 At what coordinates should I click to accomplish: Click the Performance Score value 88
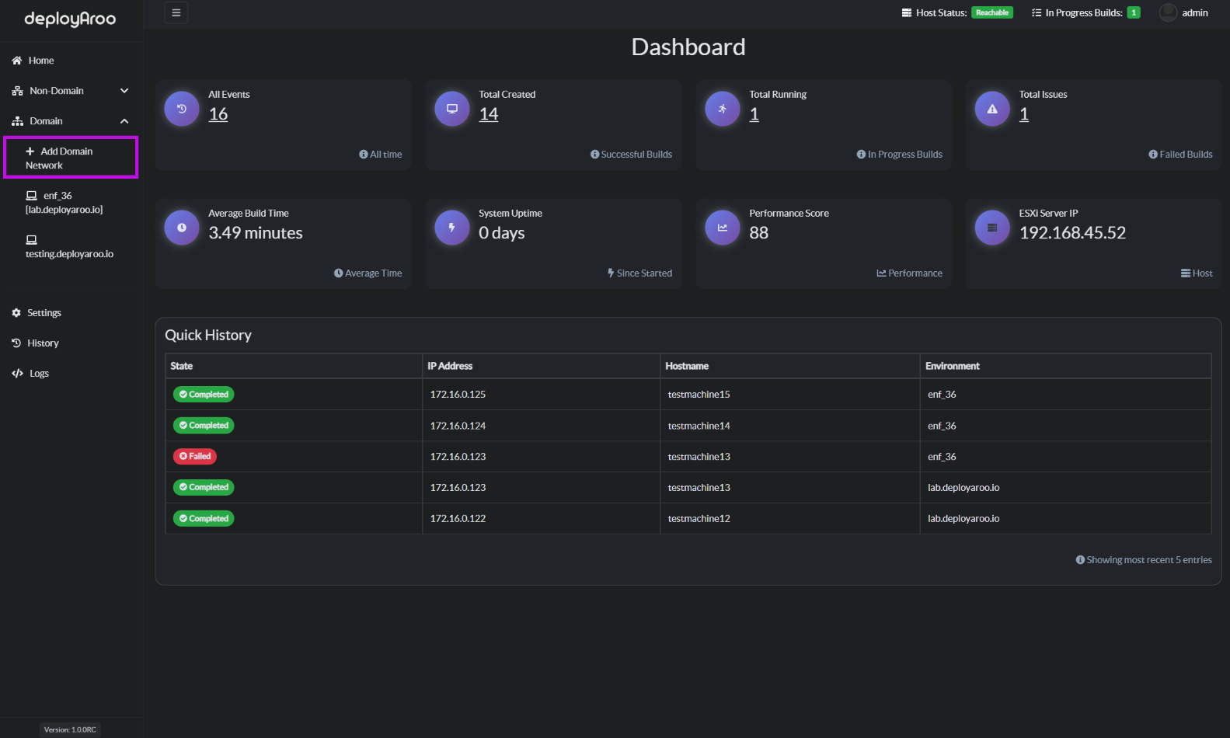pyautogui.click(x=758, y=233)
